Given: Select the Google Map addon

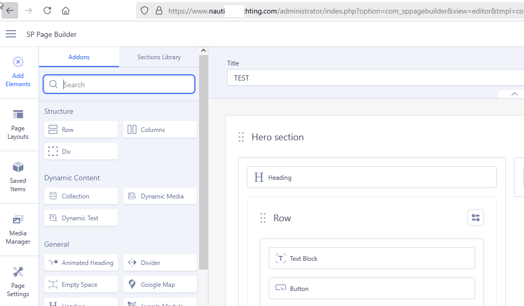Looking at the screenshot, I should coord(160,285).
